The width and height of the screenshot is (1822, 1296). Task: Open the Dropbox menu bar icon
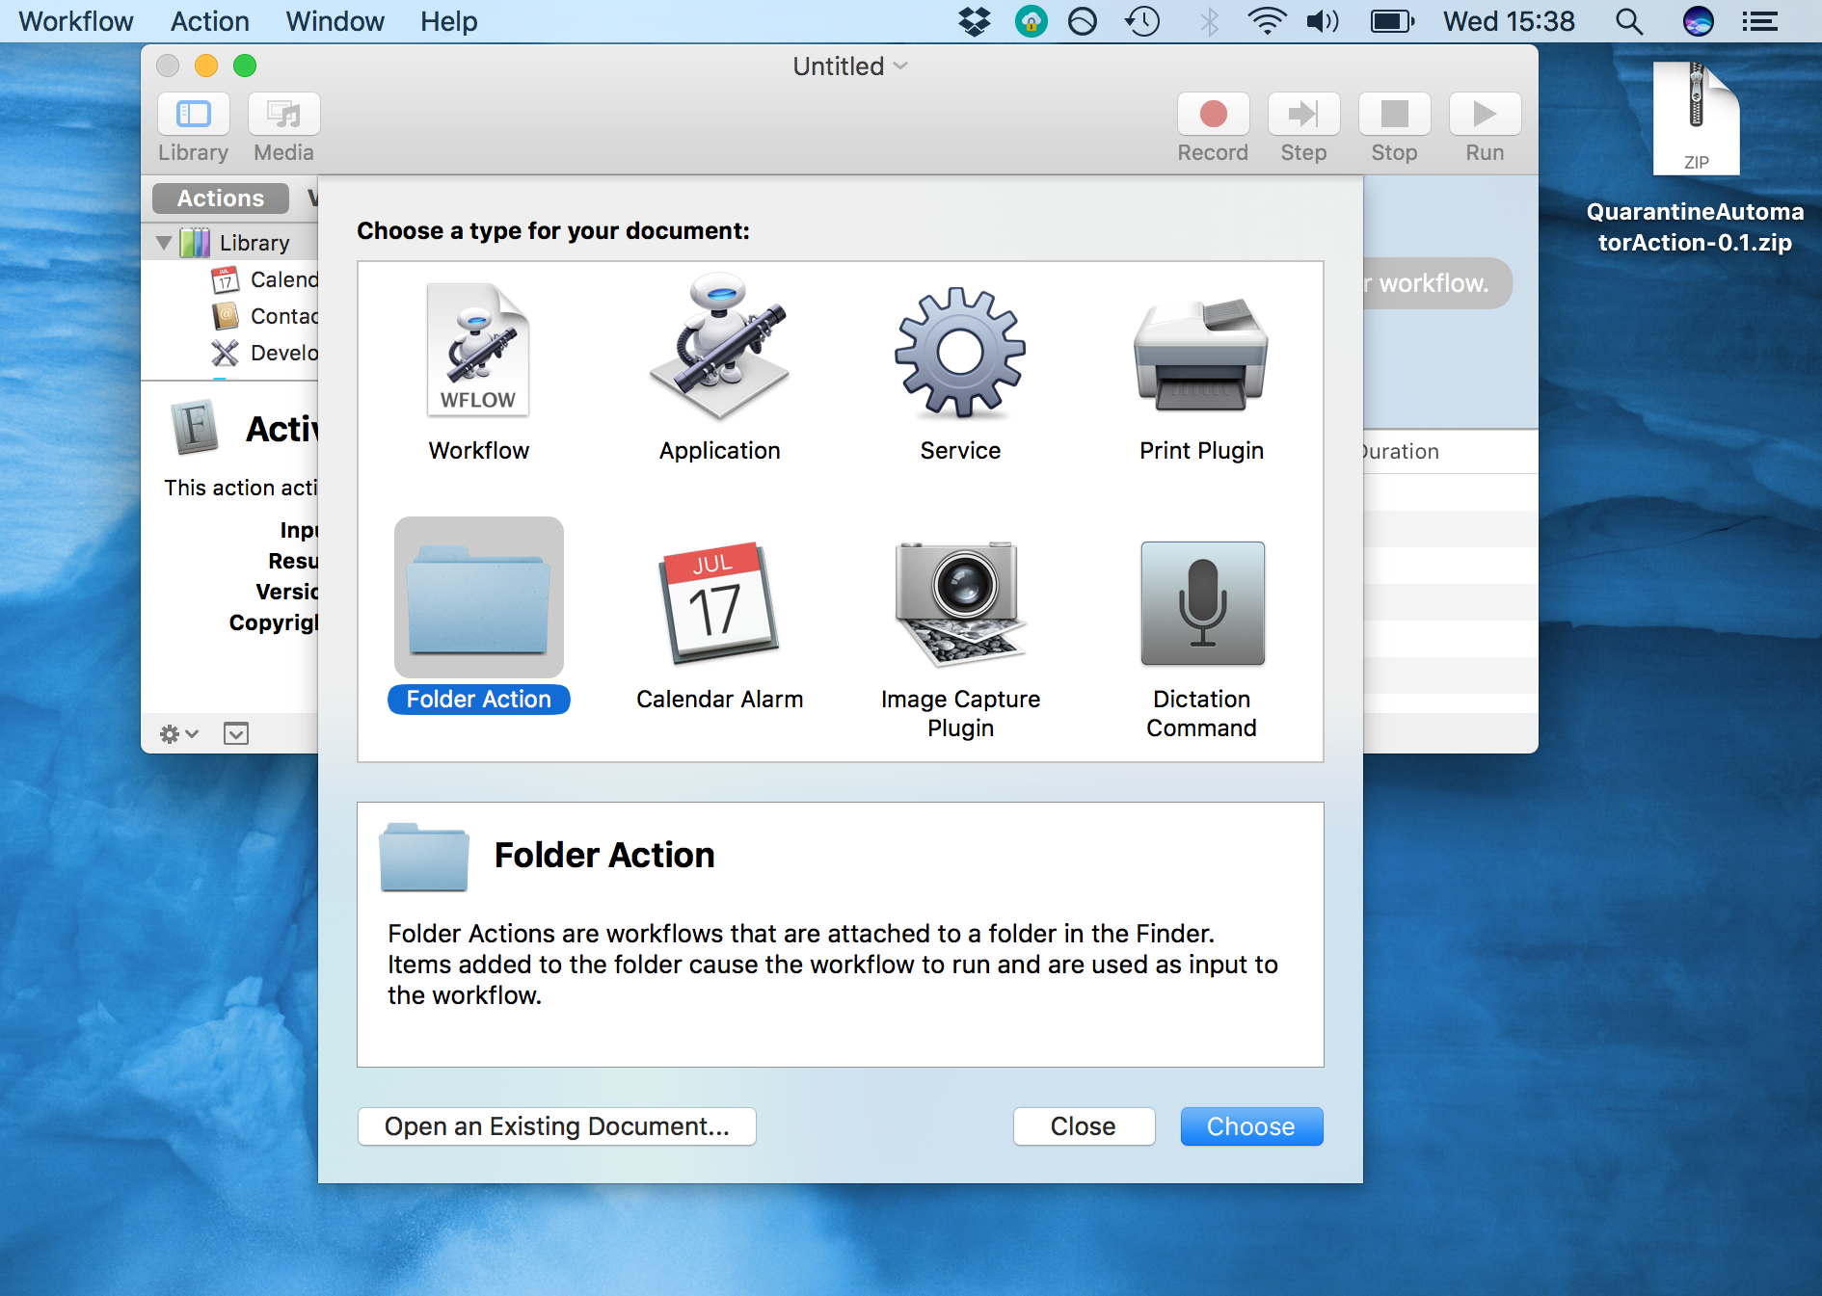coord(975,21)
